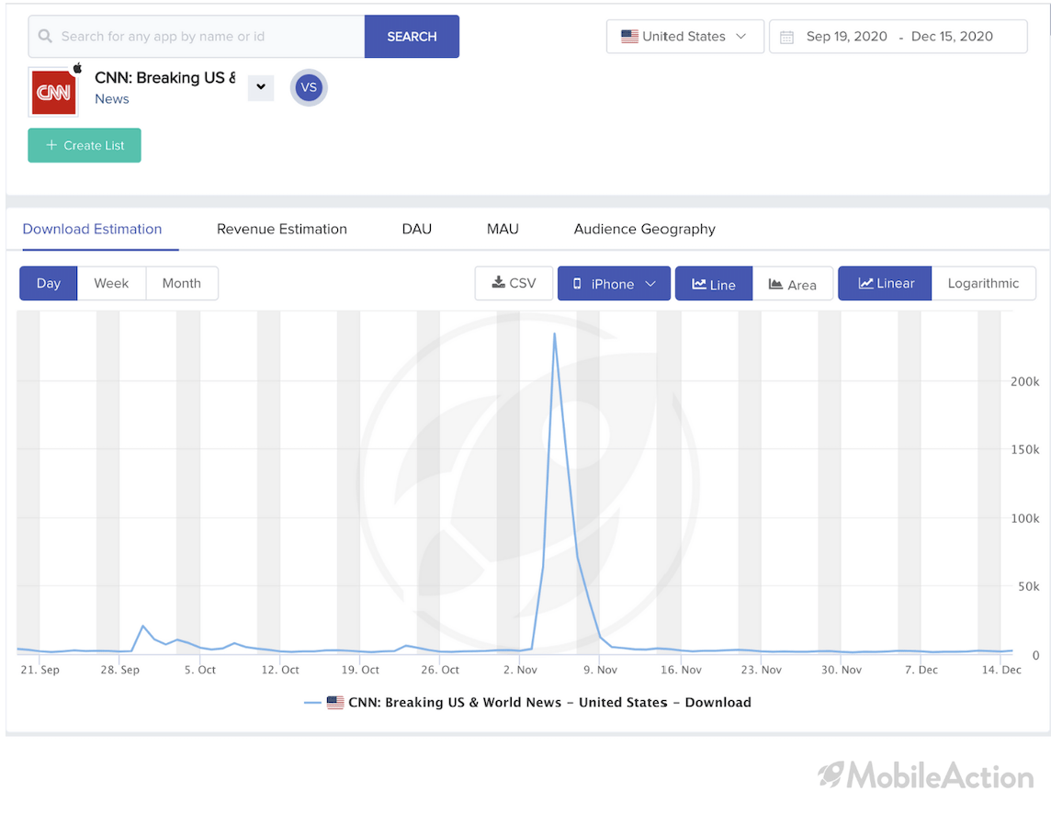This screenshot has height=825, width=1051.
Task: Open the iPhone device dropdown
Action: click(614, 284)
